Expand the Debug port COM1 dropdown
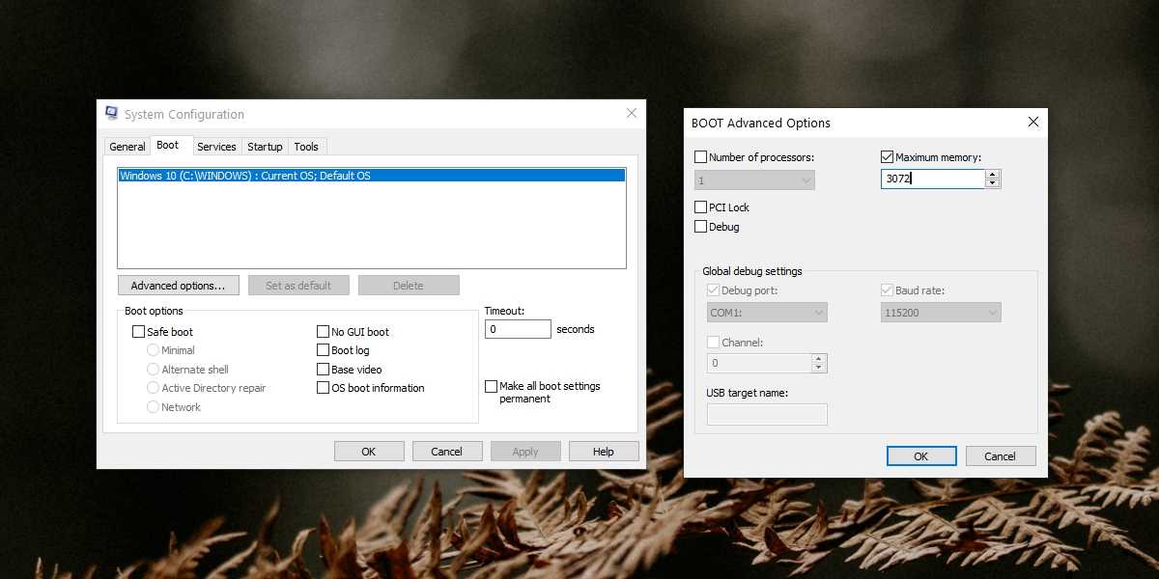The width and height of the screenshot is (1159, 579). [761, 313]
